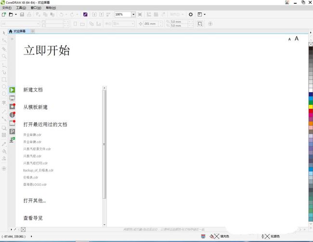Expand the Open button dropdown arrow
The width and height of the screenshot is (313, 242).
tap(16, 14)
